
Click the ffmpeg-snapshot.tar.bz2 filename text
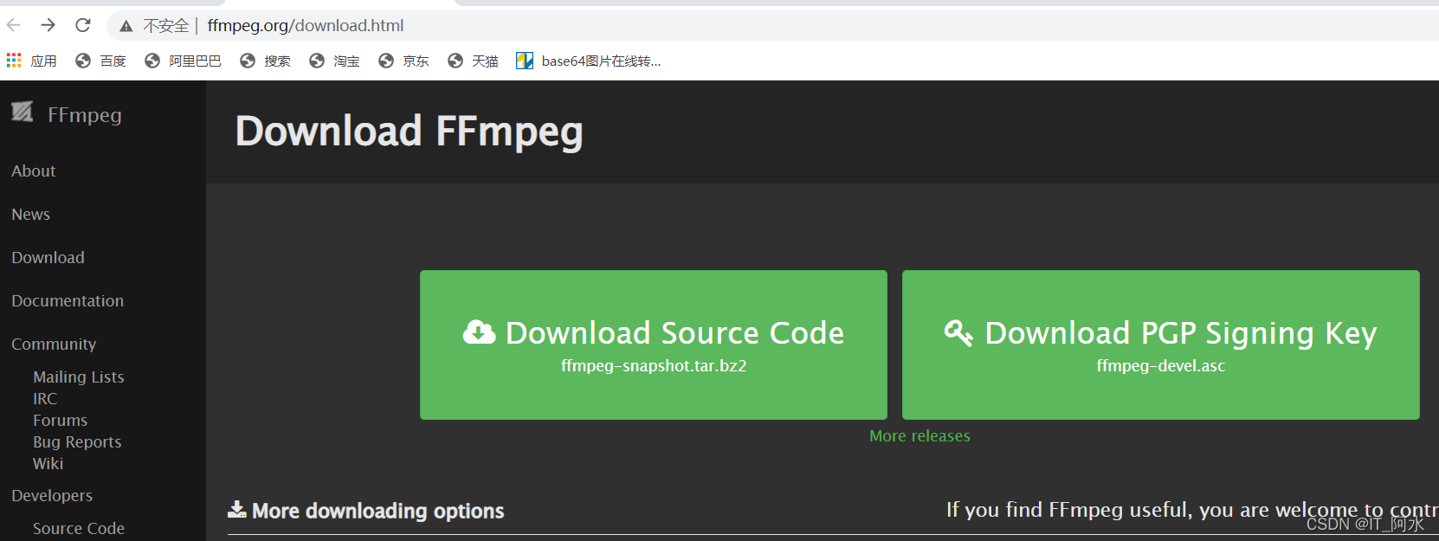tap(654, 366)
